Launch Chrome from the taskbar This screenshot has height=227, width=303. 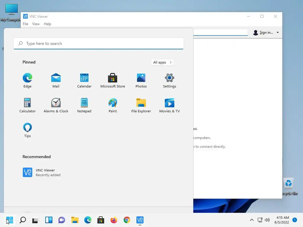[x=127, y=220]
